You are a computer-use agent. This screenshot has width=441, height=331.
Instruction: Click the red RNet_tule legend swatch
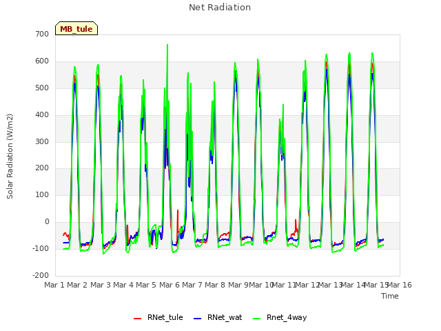coord(137,319)
